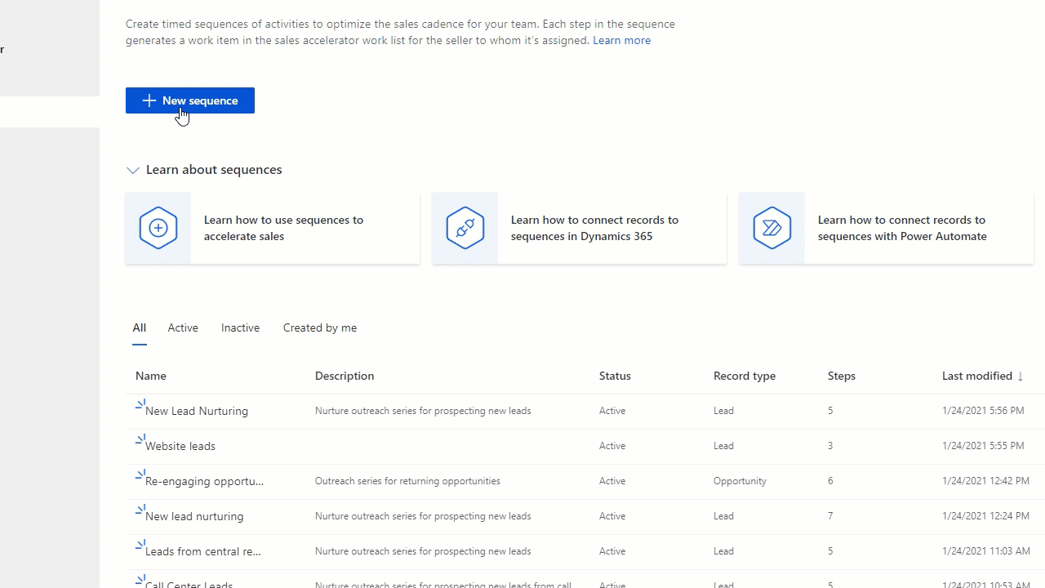
Task: Click the sequence icon beside Call Center Leads
Action: point(140,579)
